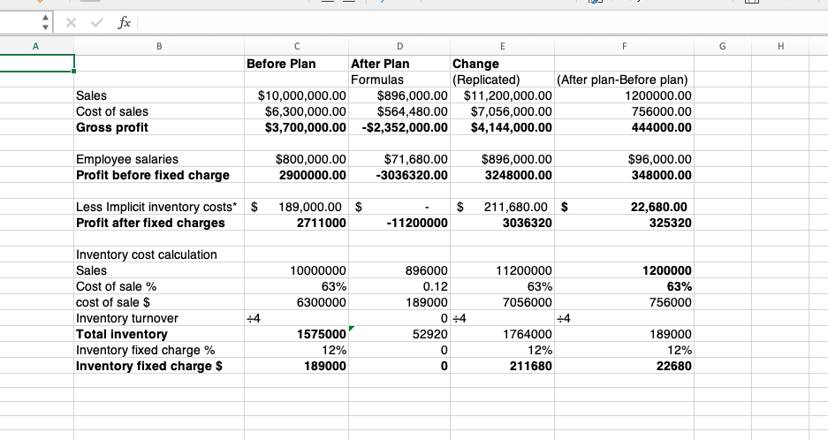The height and width of the screenshot is (440, 828).
Task: Select the 2711000 cell
Action: [x=296, y=223]
